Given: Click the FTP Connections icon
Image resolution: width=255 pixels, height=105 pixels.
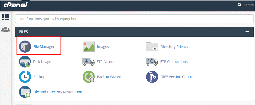Looking at the screenshot, I should coord(152,62).
